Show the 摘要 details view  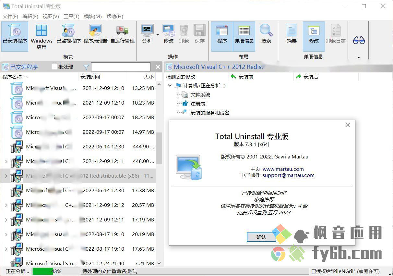(x=292, y=34)
